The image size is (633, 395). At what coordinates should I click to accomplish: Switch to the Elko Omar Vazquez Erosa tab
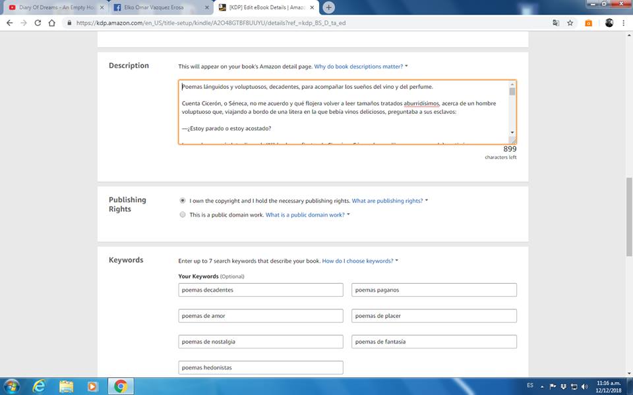[x=158, y=7]
